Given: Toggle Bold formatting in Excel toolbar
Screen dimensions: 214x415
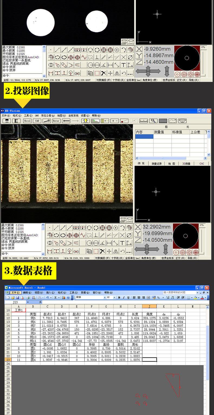Looking at the screenshot, I should point(119,298).
